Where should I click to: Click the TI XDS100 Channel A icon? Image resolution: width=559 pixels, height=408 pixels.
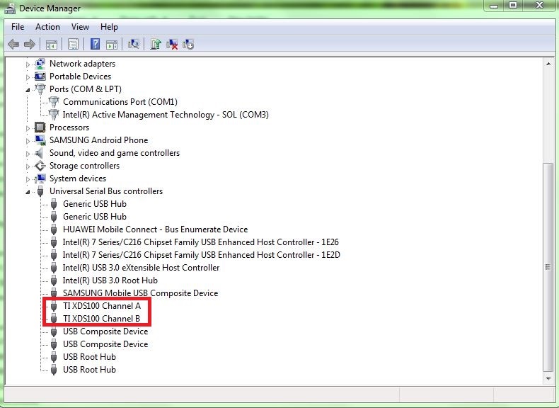point(54,306)
